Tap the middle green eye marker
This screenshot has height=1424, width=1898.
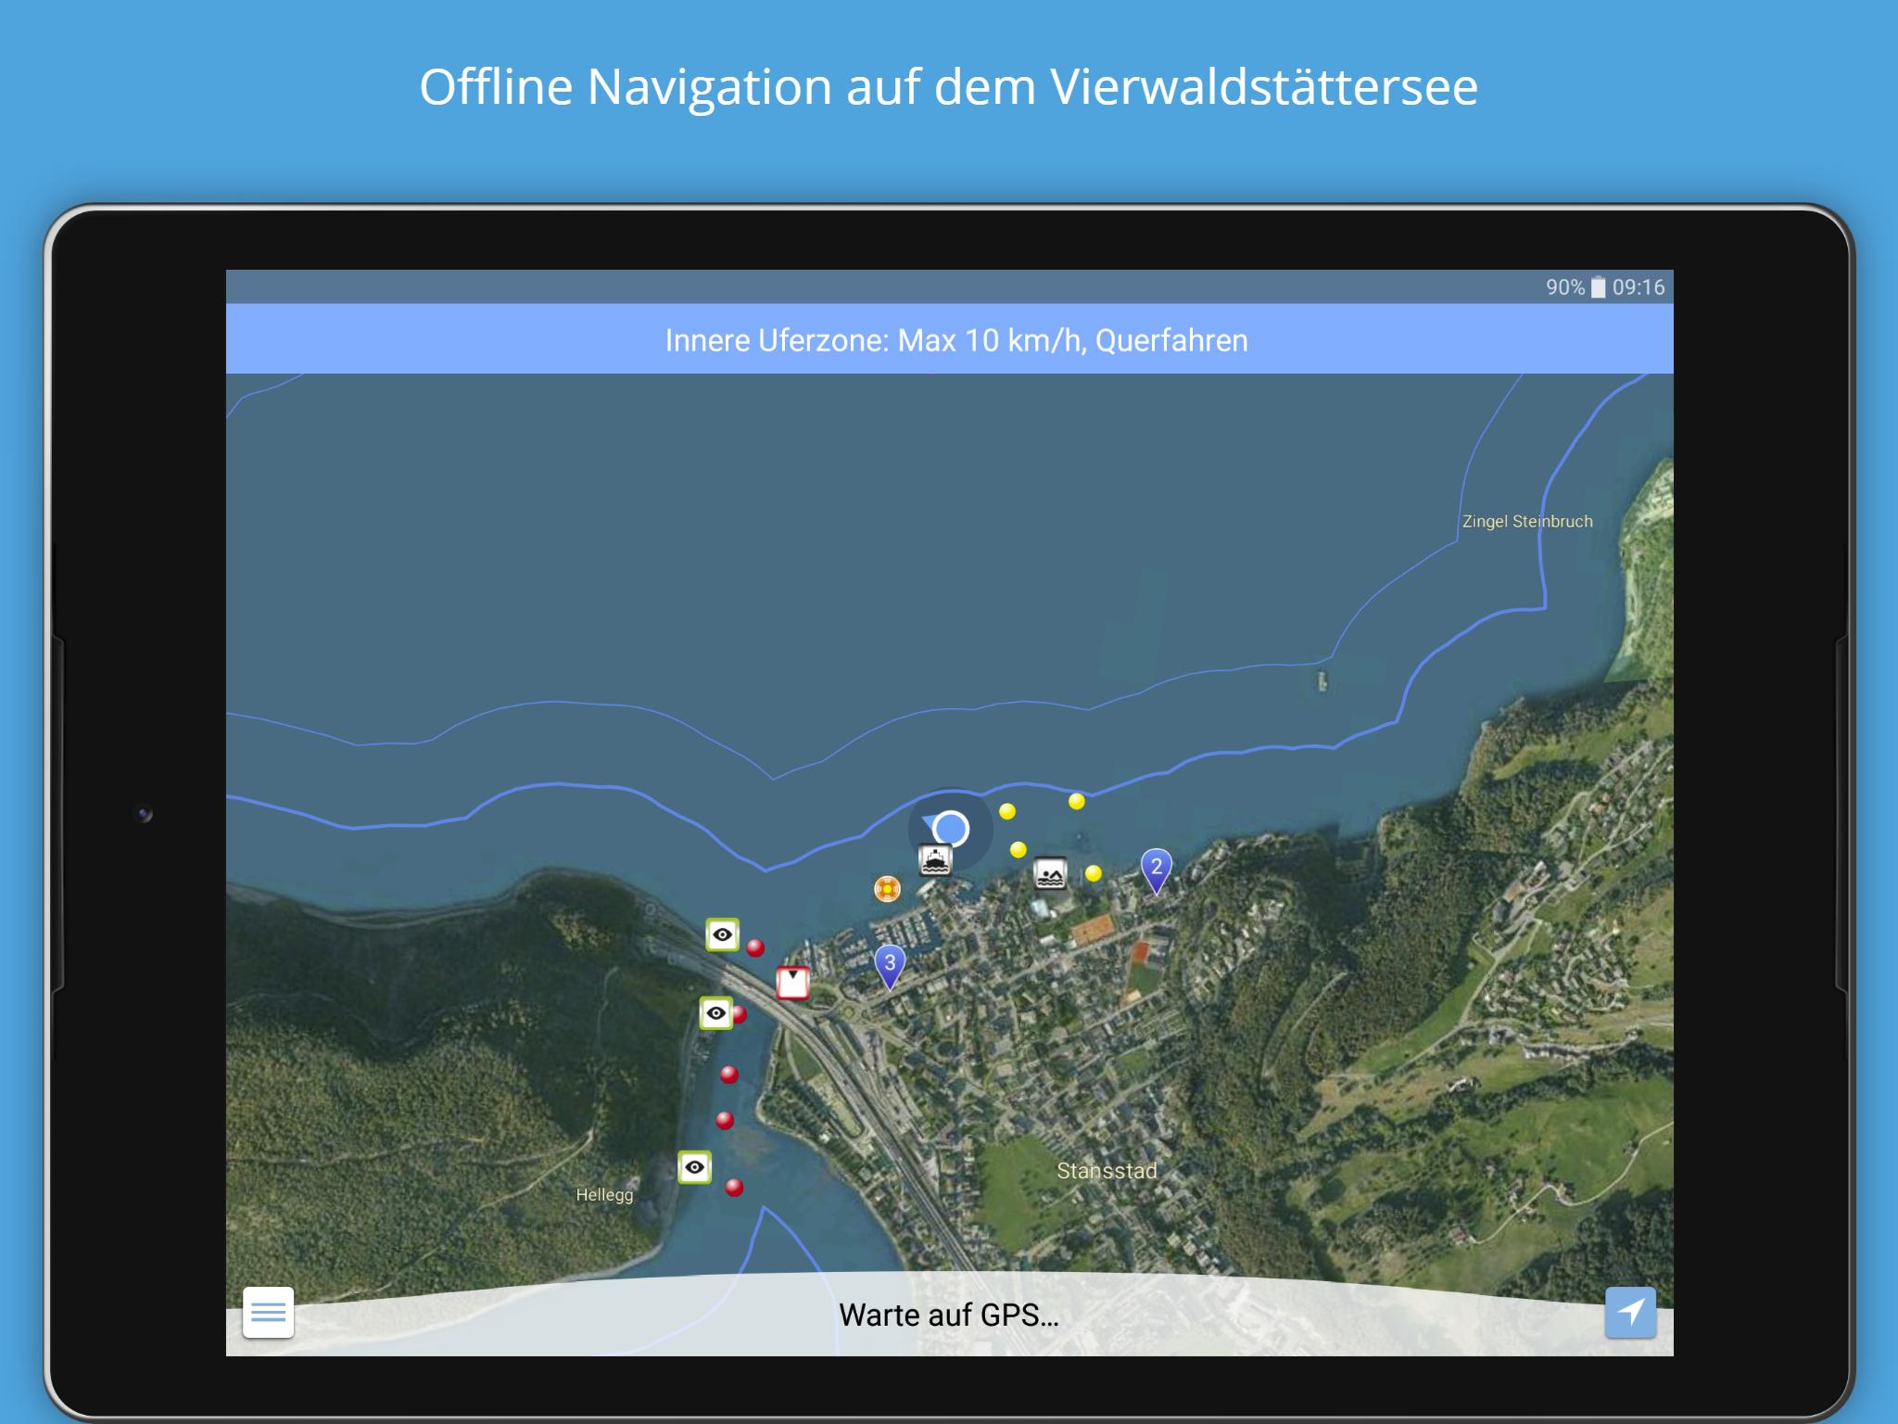tap(715, 1013)
